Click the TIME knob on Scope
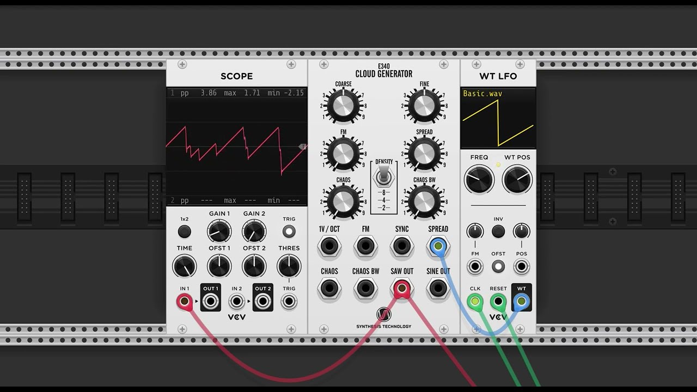 tap(185, 266)
